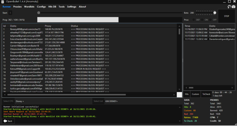The image size is (237, 126).
Task: Select row 13 with ERROR IN BLOCK status
Action: 89,69
